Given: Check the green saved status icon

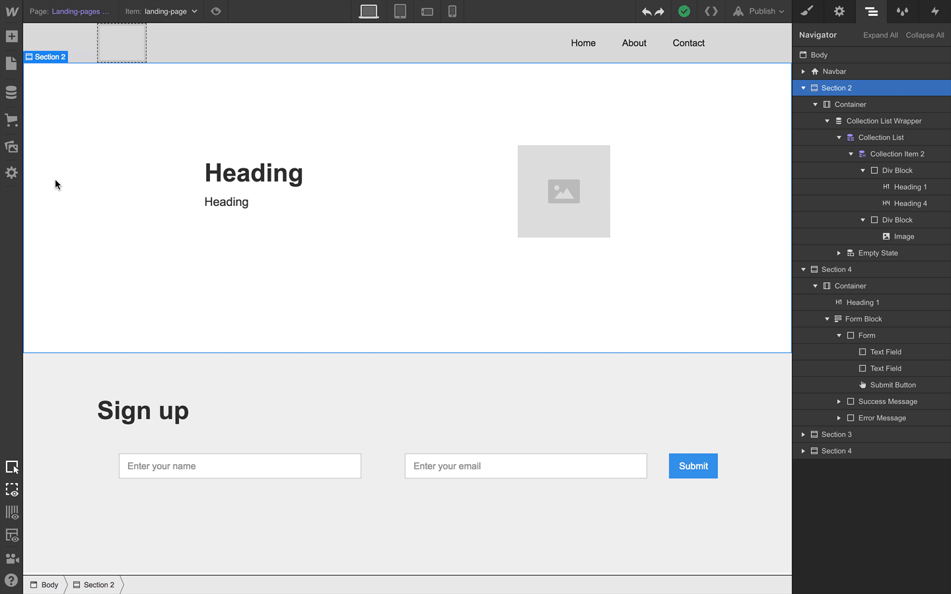Looking at the screenshot, I should [x=684, y=11].
